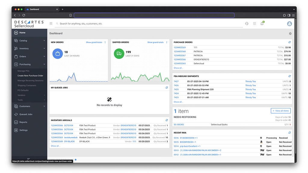Screen dimensions: 308x173
Task: Refresh the Purchase Orders panel
Action: coord(289,42)
